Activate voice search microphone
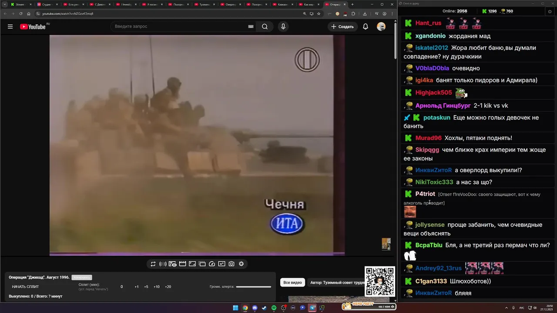The image size is (557, 313). 283,27
